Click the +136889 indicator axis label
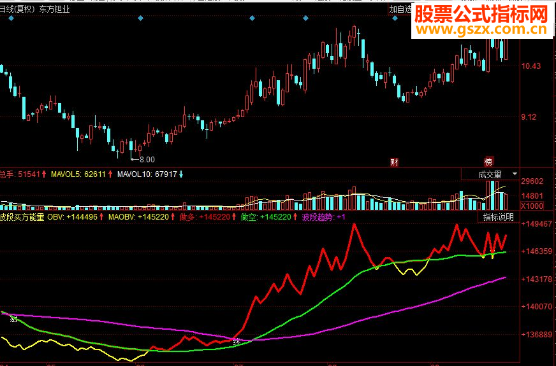Viewport: 556px width, 366px height. [536, 334]
